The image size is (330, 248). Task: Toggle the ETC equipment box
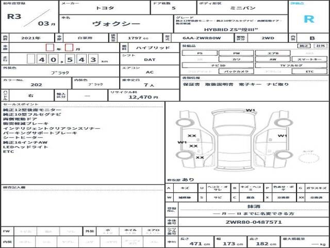(x=309, y=71)
